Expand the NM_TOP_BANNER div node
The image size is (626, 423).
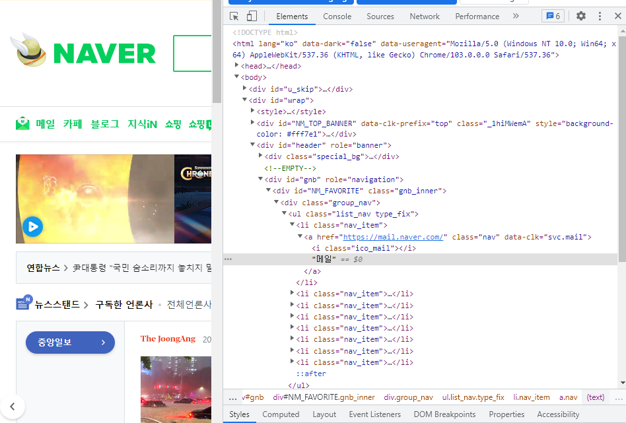click(252, 122)
